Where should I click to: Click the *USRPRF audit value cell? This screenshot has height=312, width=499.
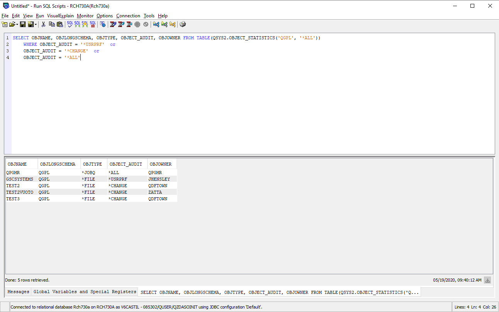[127, 179]
